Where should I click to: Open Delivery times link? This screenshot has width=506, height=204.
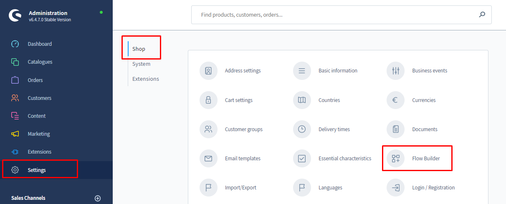(x=334, y=129)
